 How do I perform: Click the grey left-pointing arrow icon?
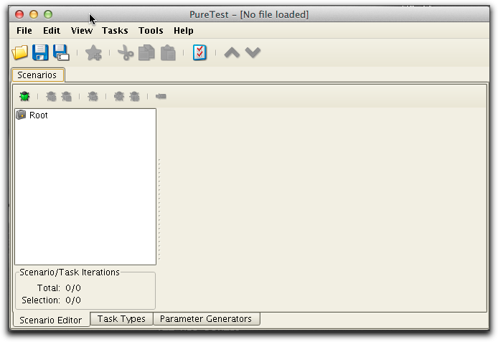(x=161, y=96)
